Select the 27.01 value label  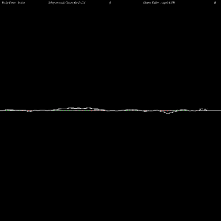tap(203, 110)
